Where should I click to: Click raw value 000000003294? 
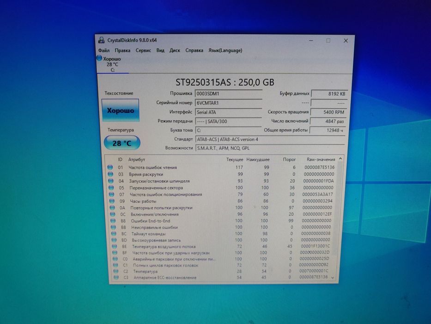click(317, 201)
